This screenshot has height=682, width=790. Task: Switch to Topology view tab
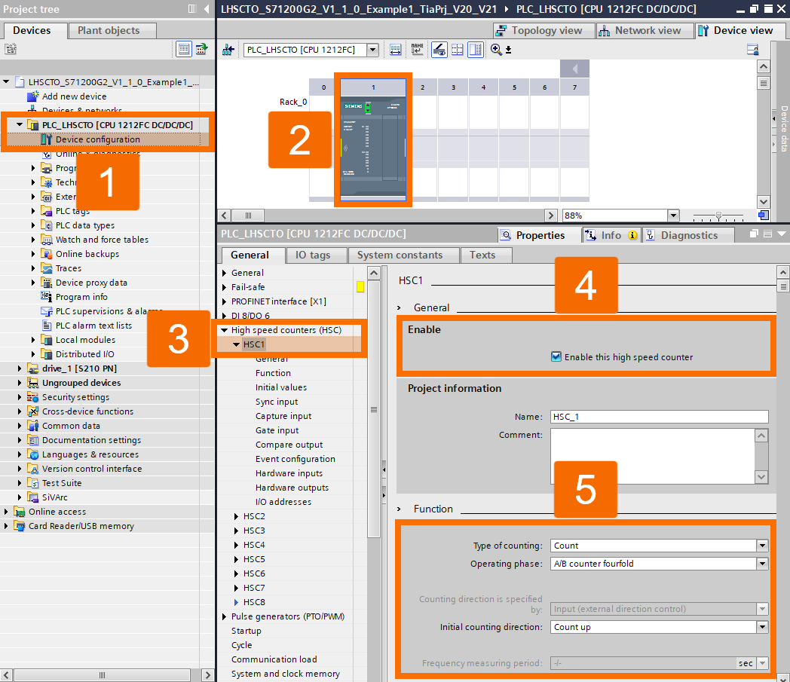pyautogui.click(x=544, y=31)
